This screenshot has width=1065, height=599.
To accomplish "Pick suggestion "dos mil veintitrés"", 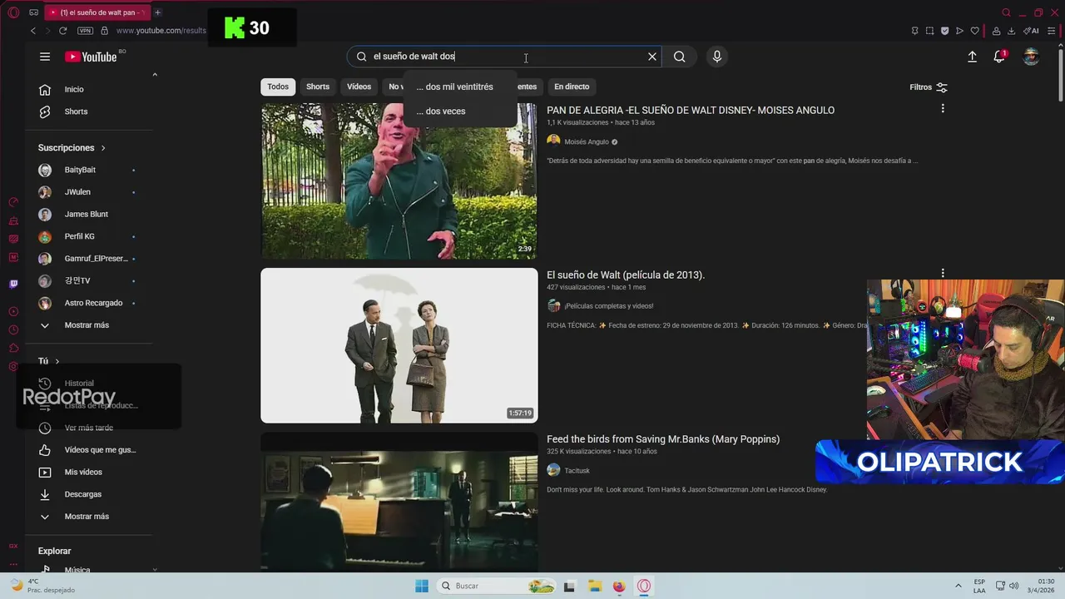I will point(455,87).
